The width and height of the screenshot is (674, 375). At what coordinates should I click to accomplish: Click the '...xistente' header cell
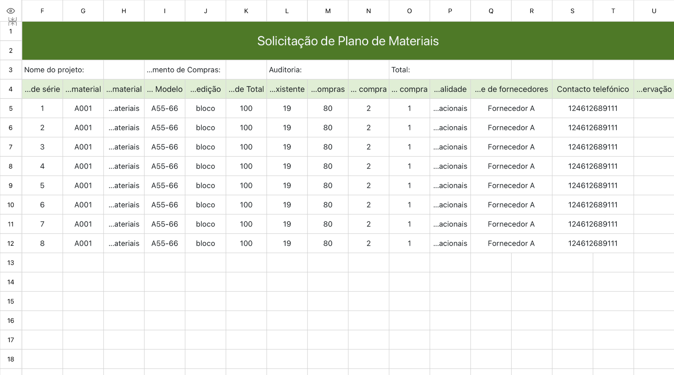[287, 89]
